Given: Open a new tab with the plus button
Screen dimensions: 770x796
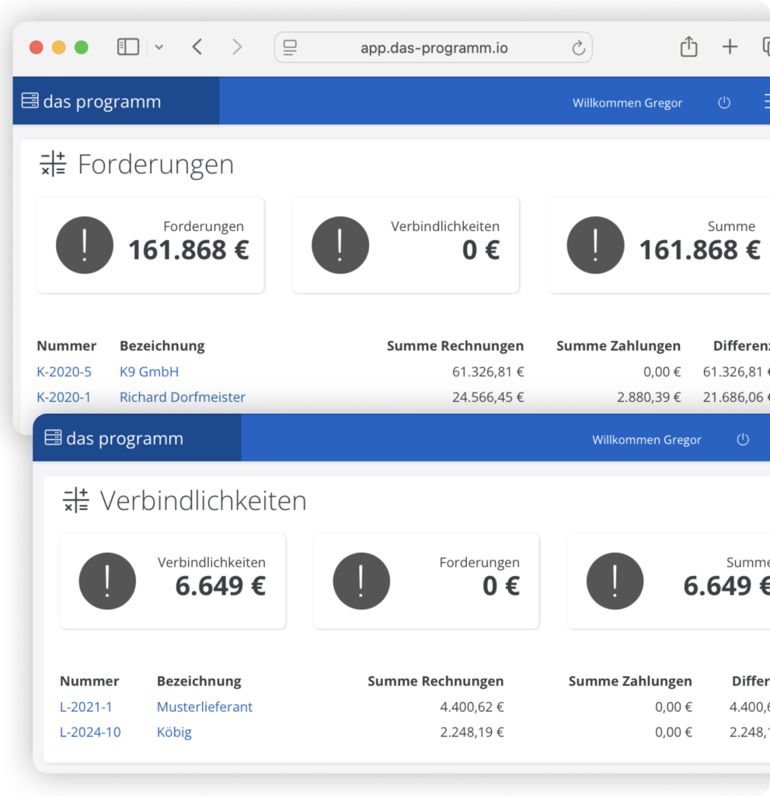Looking at the screenshot, I should click(730, 47).
